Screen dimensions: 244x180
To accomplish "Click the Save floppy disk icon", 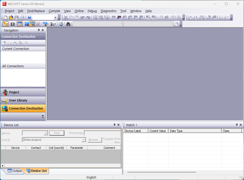I will (16, 18).
